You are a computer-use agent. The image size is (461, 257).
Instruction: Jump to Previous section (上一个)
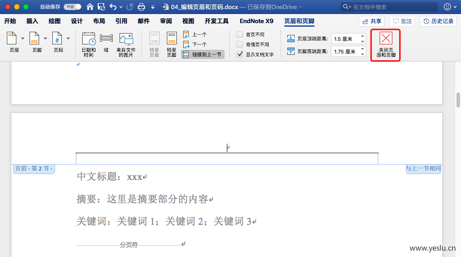click(x=195, y=34)
